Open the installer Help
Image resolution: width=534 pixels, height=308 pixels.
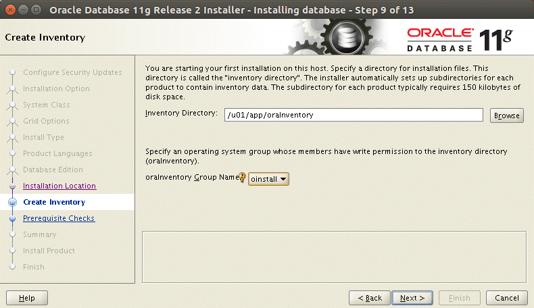click(27, 298)
